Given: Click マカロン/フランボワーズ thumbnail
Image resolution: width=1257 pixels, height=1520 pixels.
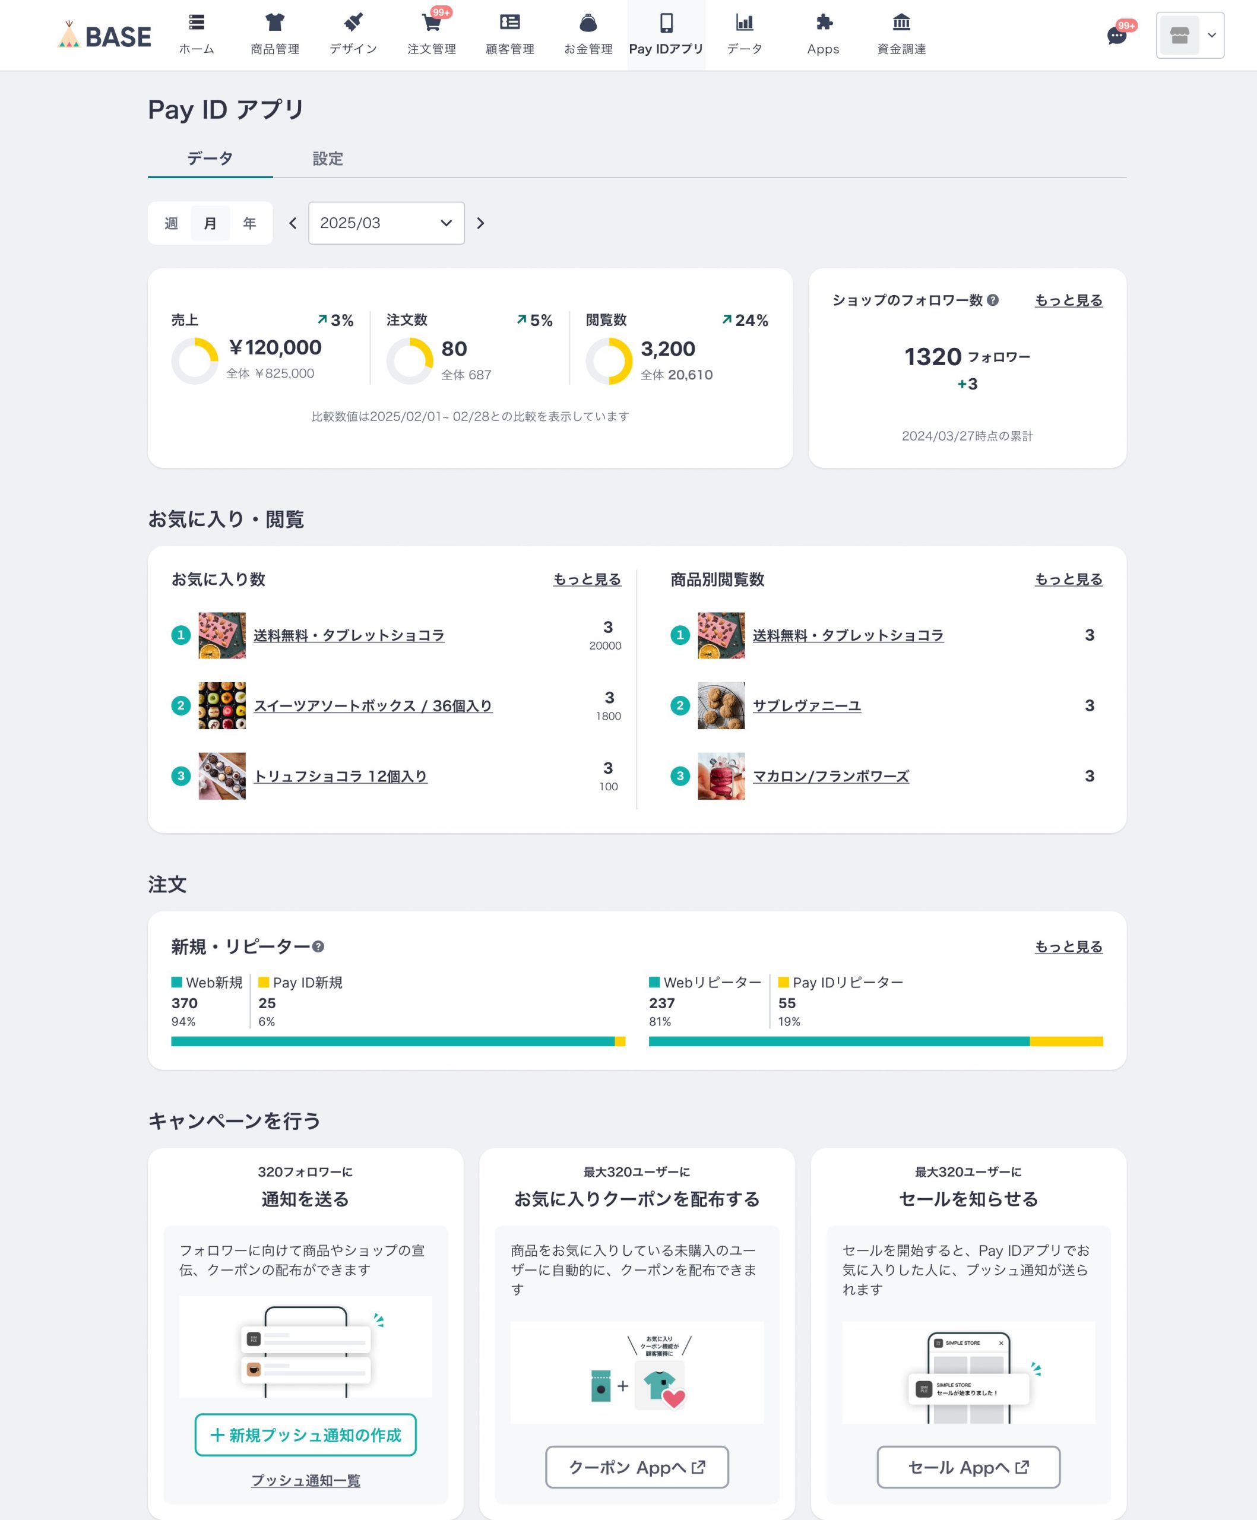Looking at the screenshot, I should point(721,776).
